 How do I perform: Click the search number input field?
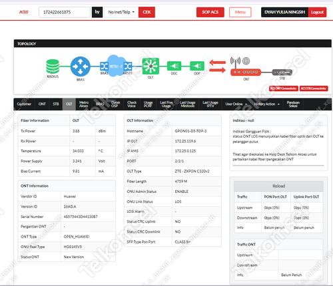(65, 12)
